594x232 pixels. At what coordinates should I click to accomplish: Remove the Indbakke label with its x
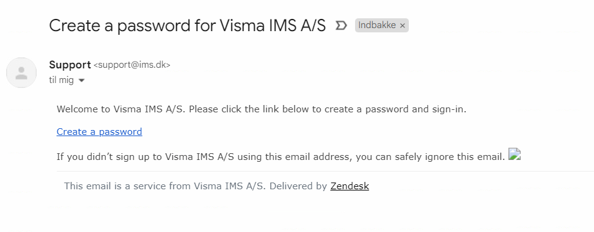click(402, 26)
